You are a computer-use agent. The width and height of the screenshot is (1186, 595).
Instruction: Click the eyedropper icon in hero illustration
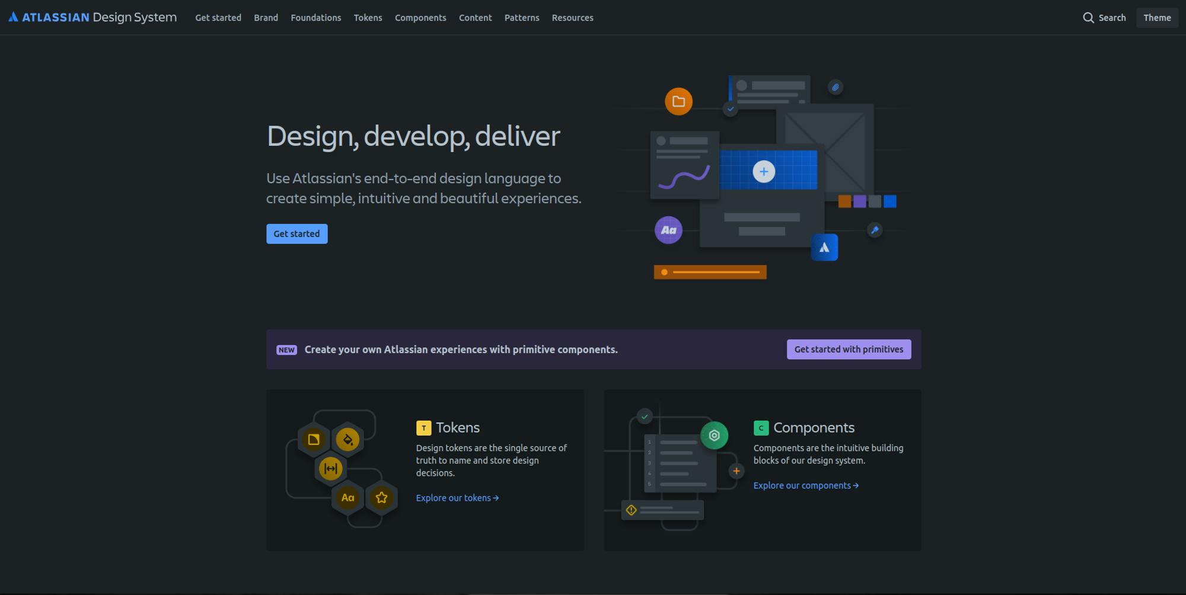click(874, 230)
